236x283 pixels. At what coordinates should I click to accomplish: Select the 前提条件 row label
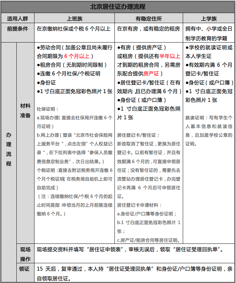(17, 29)
